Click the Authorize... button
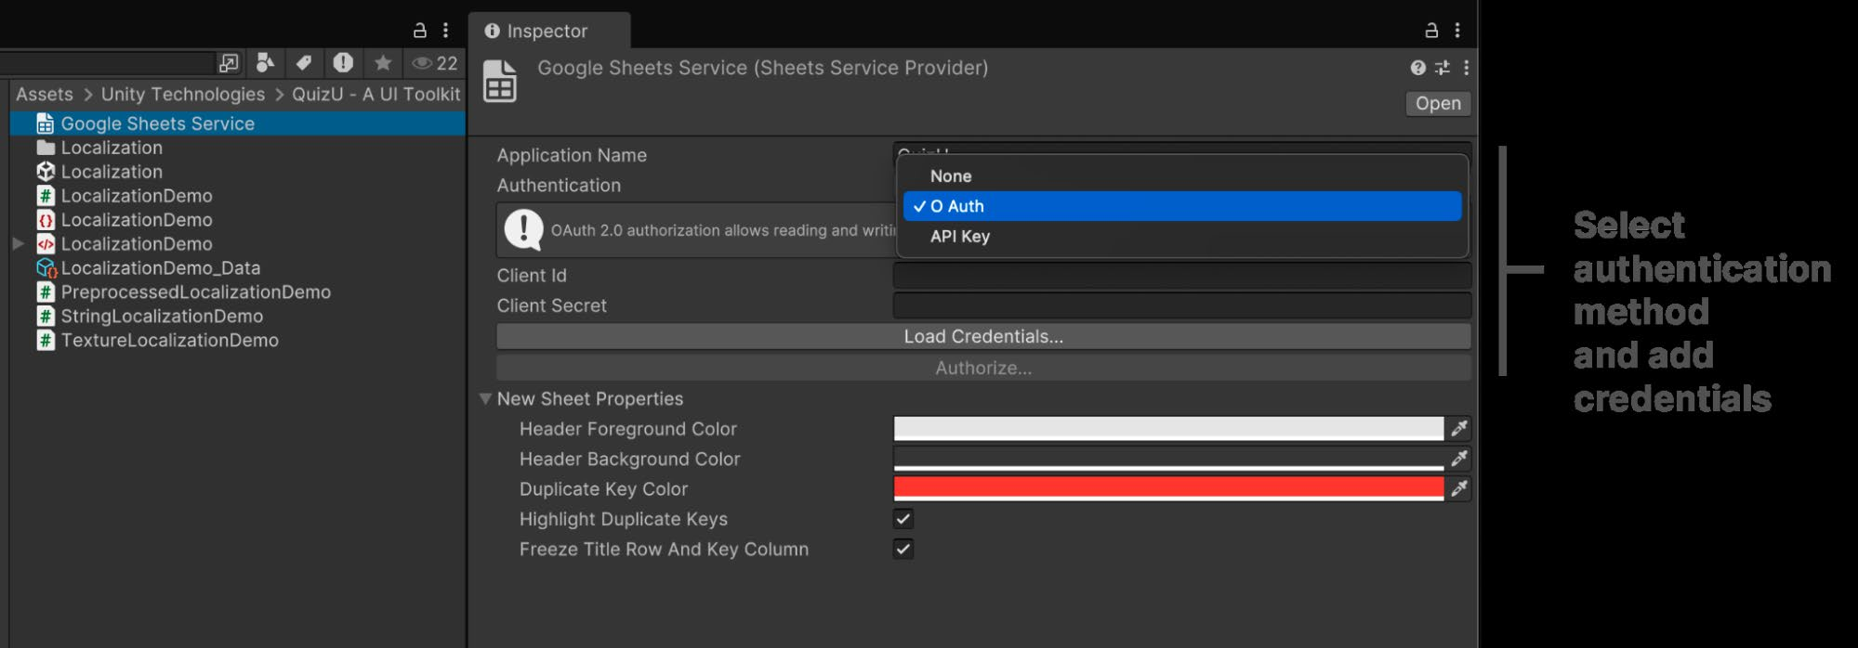 [x=983, y=368]
